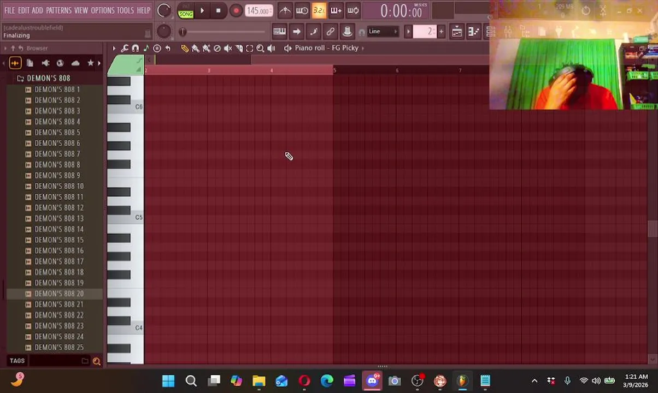
Task: Open the EDIT menu
Action: [x=23, y=10]
